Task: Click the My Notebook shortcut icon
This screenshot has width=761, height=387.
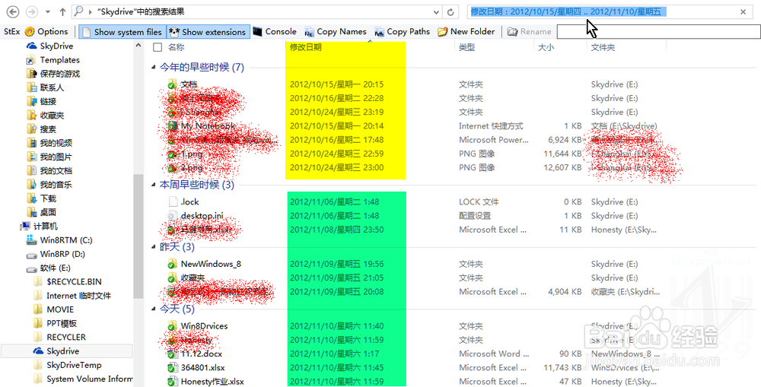Action: click(173, 126)
